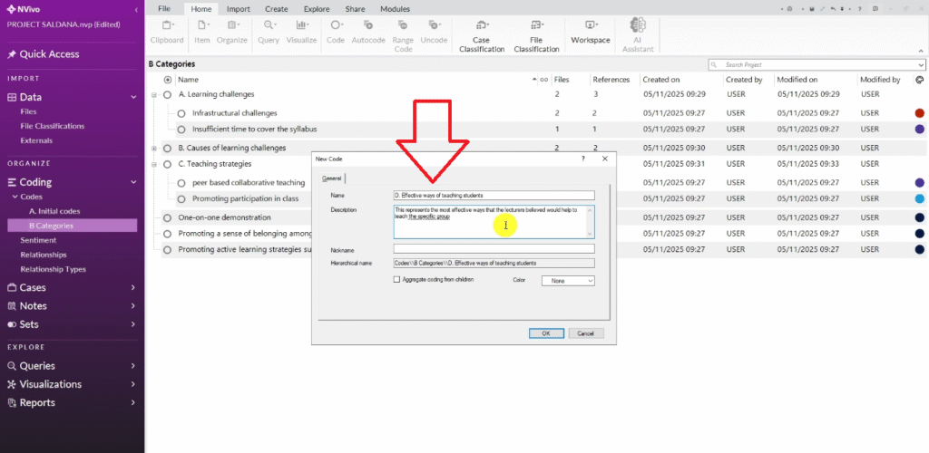Expand the Cases section in sidebar
Viewport: 929px width, 453px height.
133,287
